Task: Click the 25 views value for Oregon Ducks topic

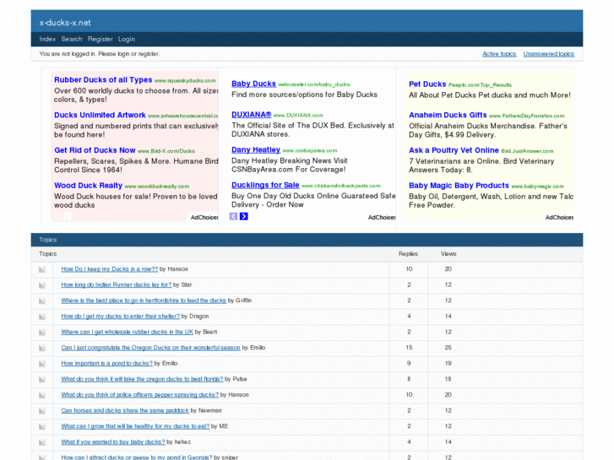Action: pos(448,348)
